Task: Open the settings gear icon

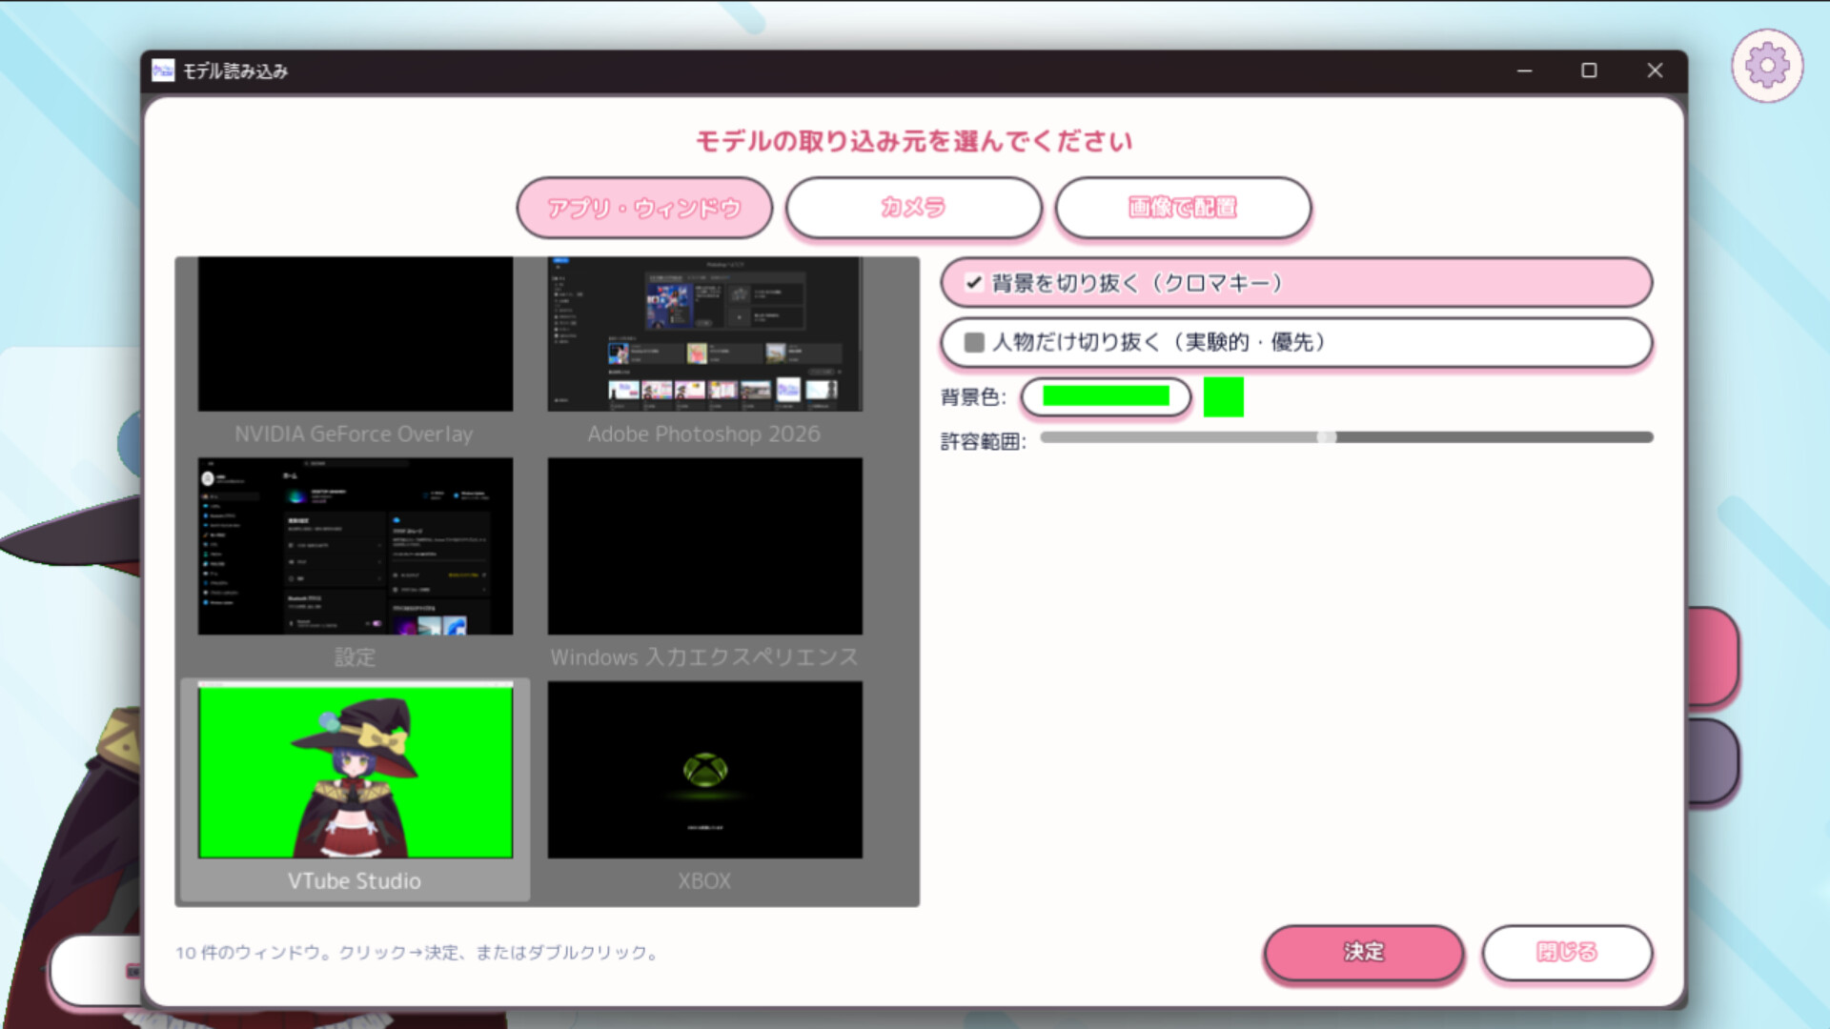Action: [x=1767, y=66]
